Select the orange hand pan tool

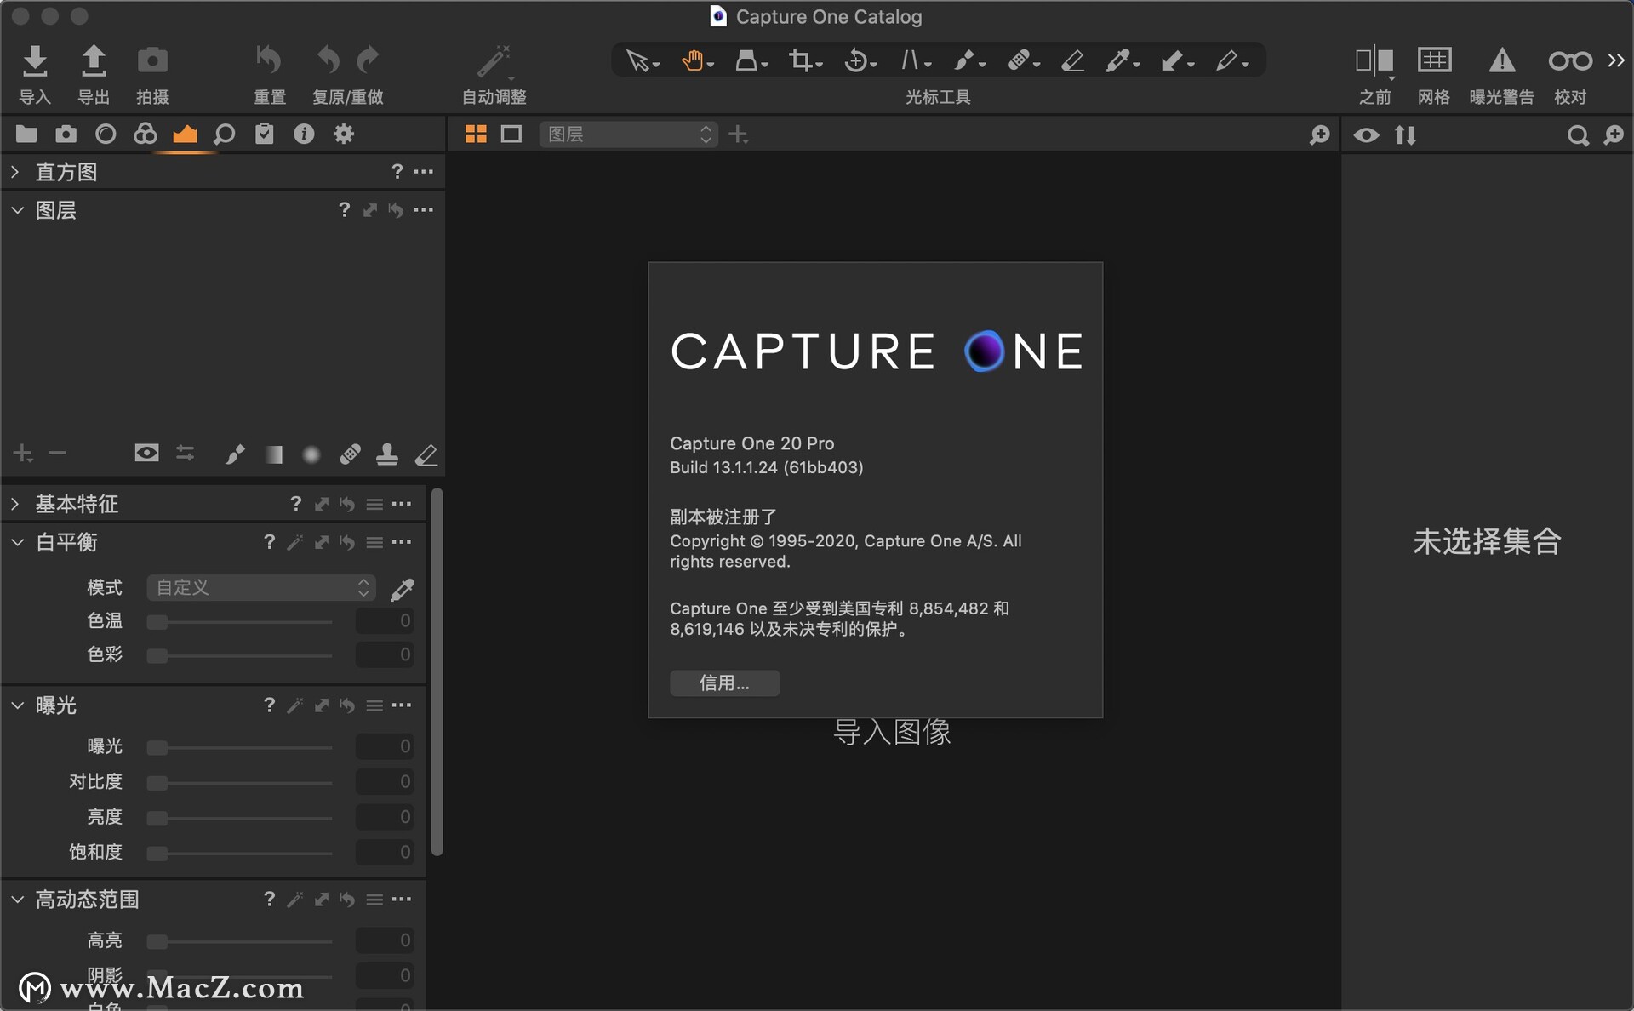click(x=697, y=60)
